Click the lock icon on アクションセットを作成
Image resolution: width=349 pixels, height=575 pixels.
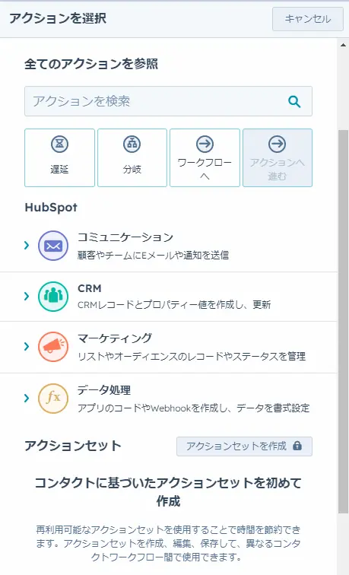click(297, 446)
